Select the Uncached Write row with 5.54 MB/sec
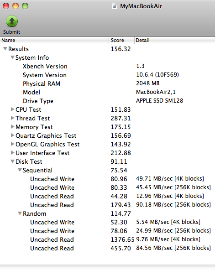The image size is (215, 270). [108, 222]
